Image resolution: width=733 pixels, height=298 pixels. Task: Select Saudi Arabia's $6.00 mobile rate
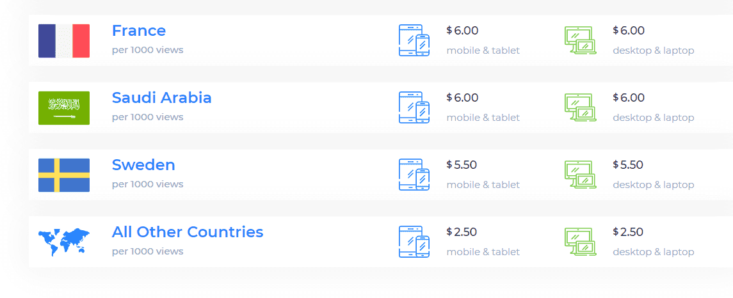(462, 98)
